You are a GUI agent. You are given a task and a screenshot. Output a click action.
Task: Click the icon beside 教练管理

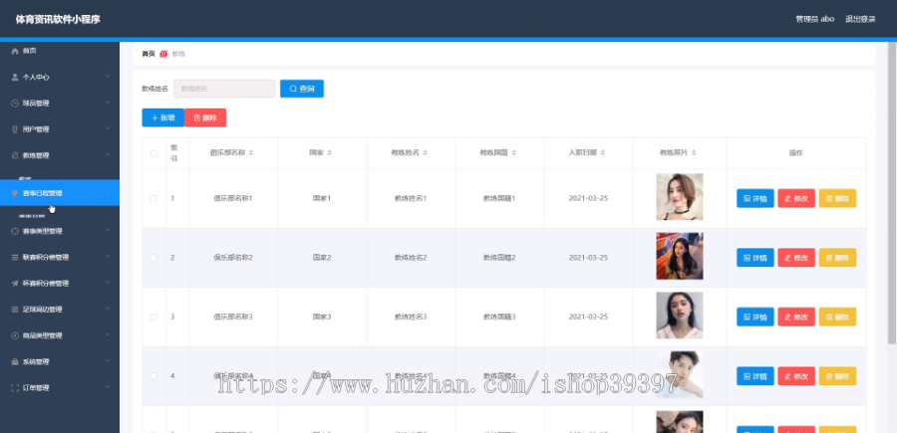point(15,155)
